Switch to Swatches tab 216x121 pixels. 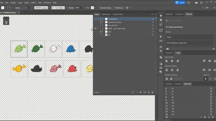click(169, 84)
